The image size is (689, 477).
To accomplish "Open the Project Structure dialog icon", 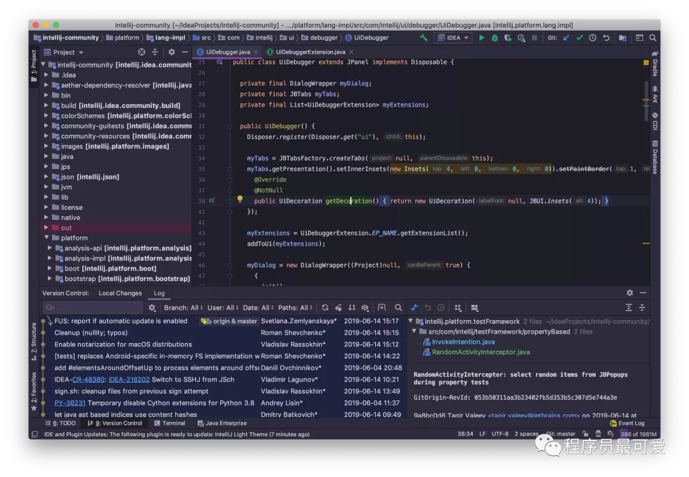I will click(623, 38).
